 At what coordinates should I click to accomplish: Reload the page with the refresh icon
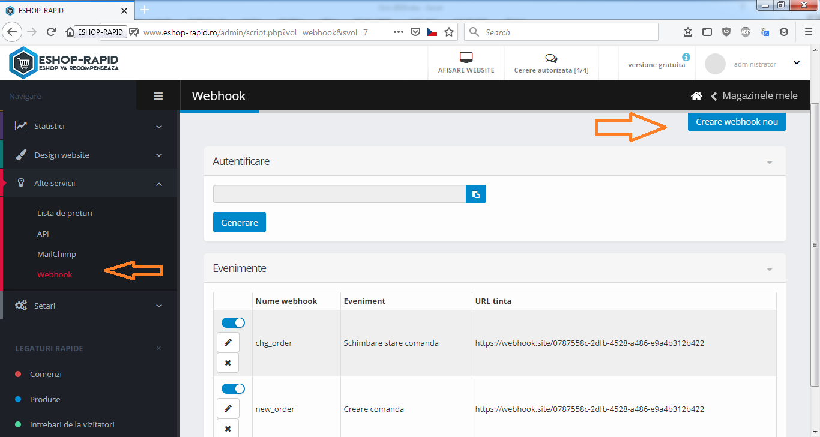(x=51, y=32)
